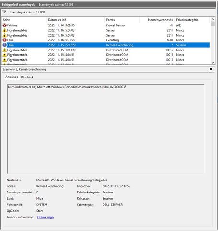Click the date 2022. 11. 16. 5:03:50
The image size is (218, 231).
click(x=61, y=26)
